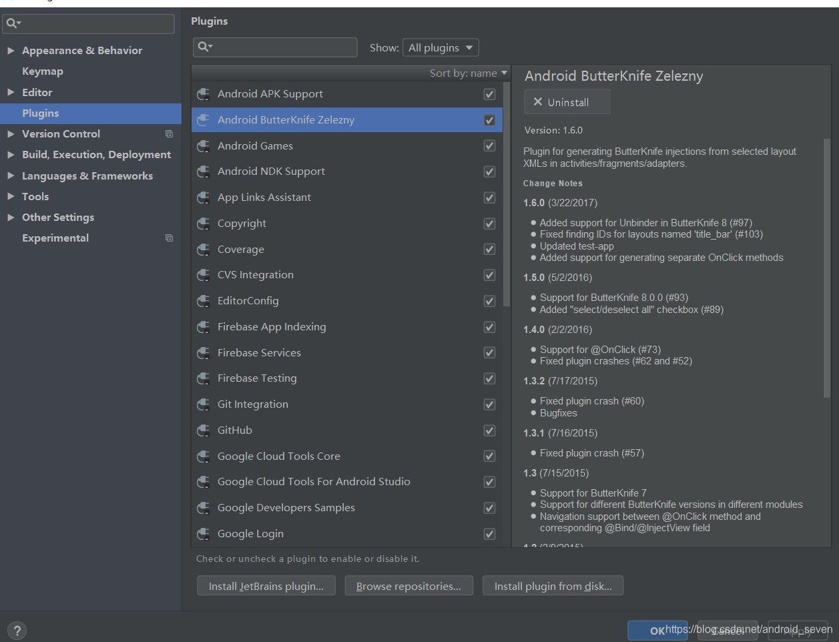Image resolution: width=839 pixels, height=642 pixels.
Task: Disable the Coverage plugin checkbox
Action: (x=489, y=249)
